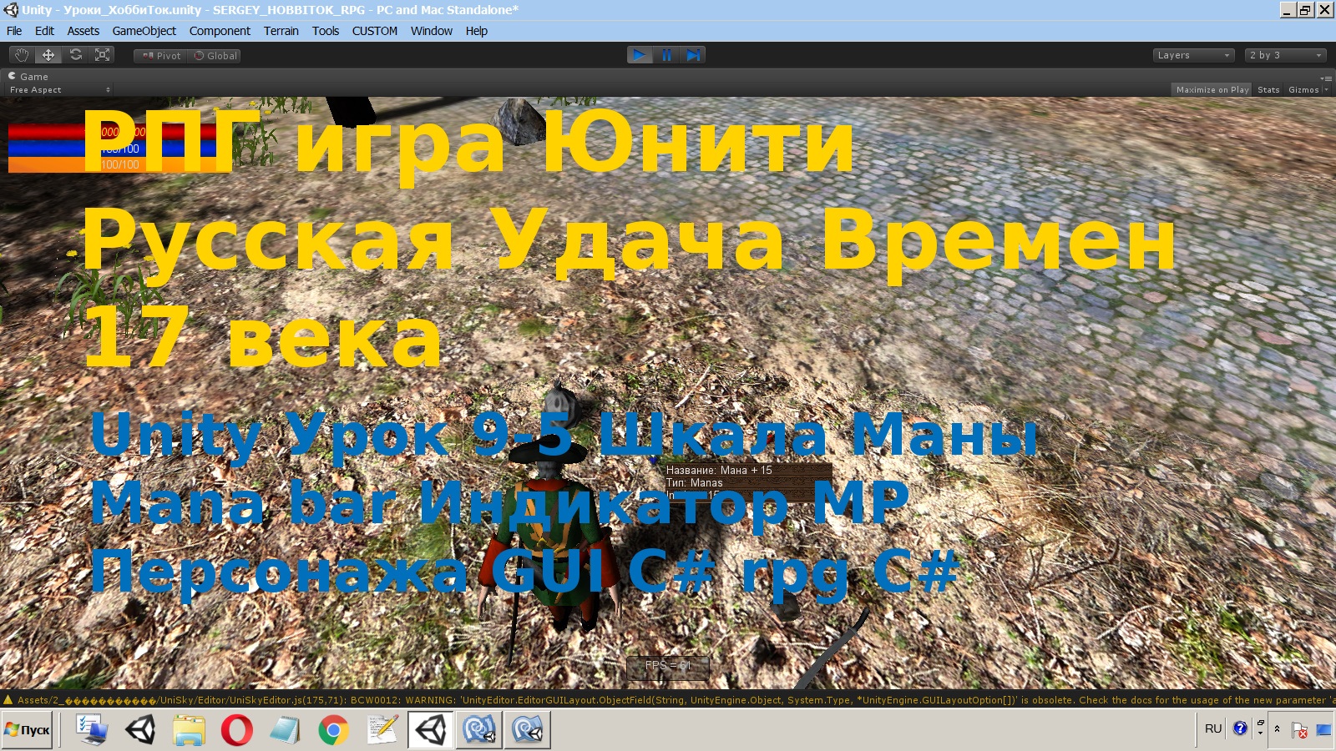Switch to the second MonoDevelop taskbar window
Screen dimensions: 1336x751
click(527, 730)
